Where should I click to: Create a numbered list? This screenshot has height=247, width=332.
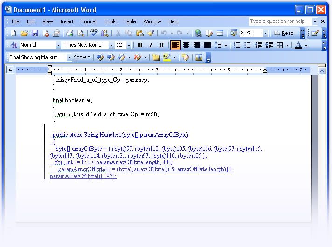click(237, 45)
